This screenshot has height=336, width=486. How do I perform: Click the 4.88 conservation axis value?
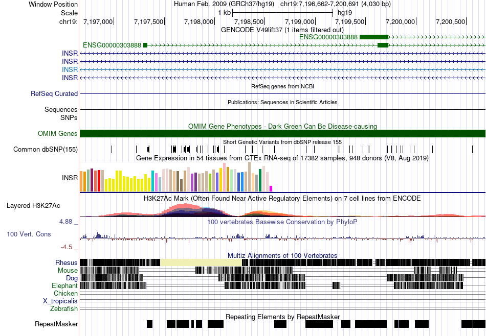(66, 222)
